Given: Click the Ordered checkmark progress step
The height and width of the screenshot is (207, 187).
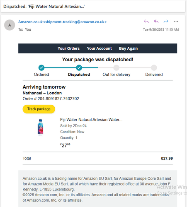Looking at the screenshot, I should click(x=41, y=67).
